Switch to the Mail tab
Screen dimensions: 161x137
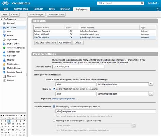click(x=6, y=9)
